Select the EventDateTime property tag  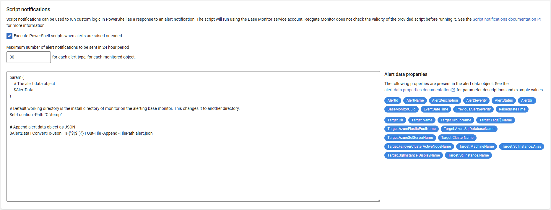pyautogui.click(x=436, y=110)
